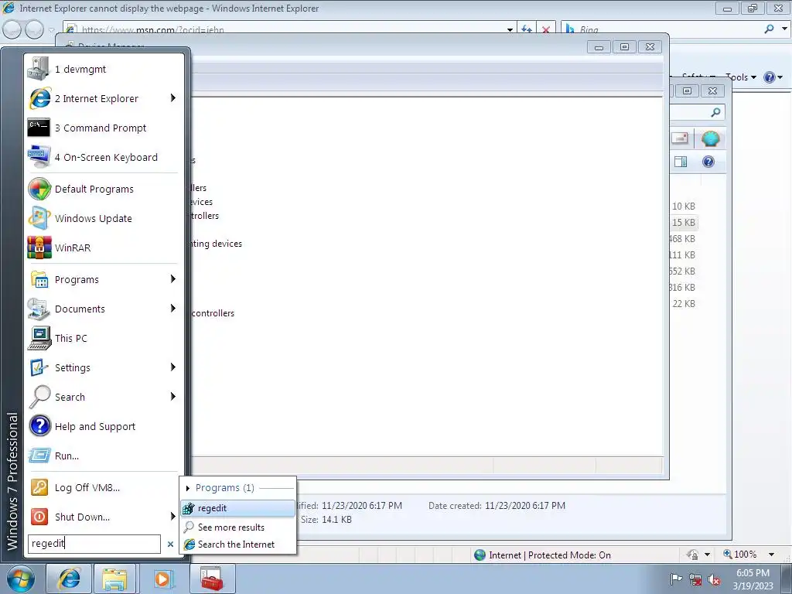Select the 22 KB file row
The height and width of the screenshot is (594, 792).
(684, 303)
